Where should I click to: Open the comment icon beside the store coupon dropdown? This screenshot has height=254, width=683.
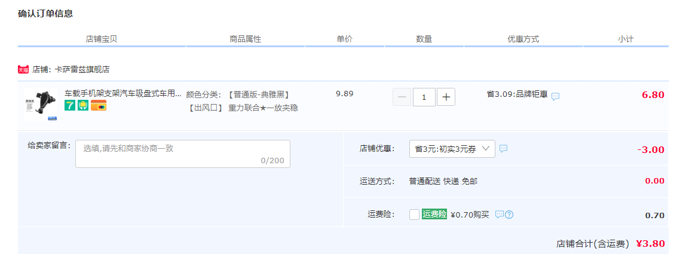pos(503,149)
